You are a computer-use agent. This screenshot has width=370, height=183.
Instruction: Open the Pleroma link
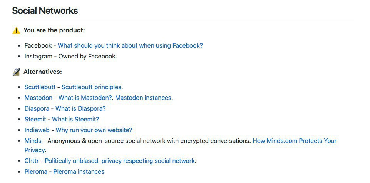click(x=36, y=171)
